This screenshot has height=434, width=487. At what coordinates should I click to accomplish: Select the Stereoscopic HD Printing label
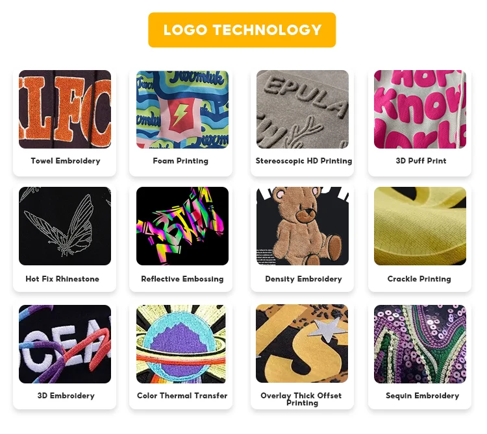304,161
